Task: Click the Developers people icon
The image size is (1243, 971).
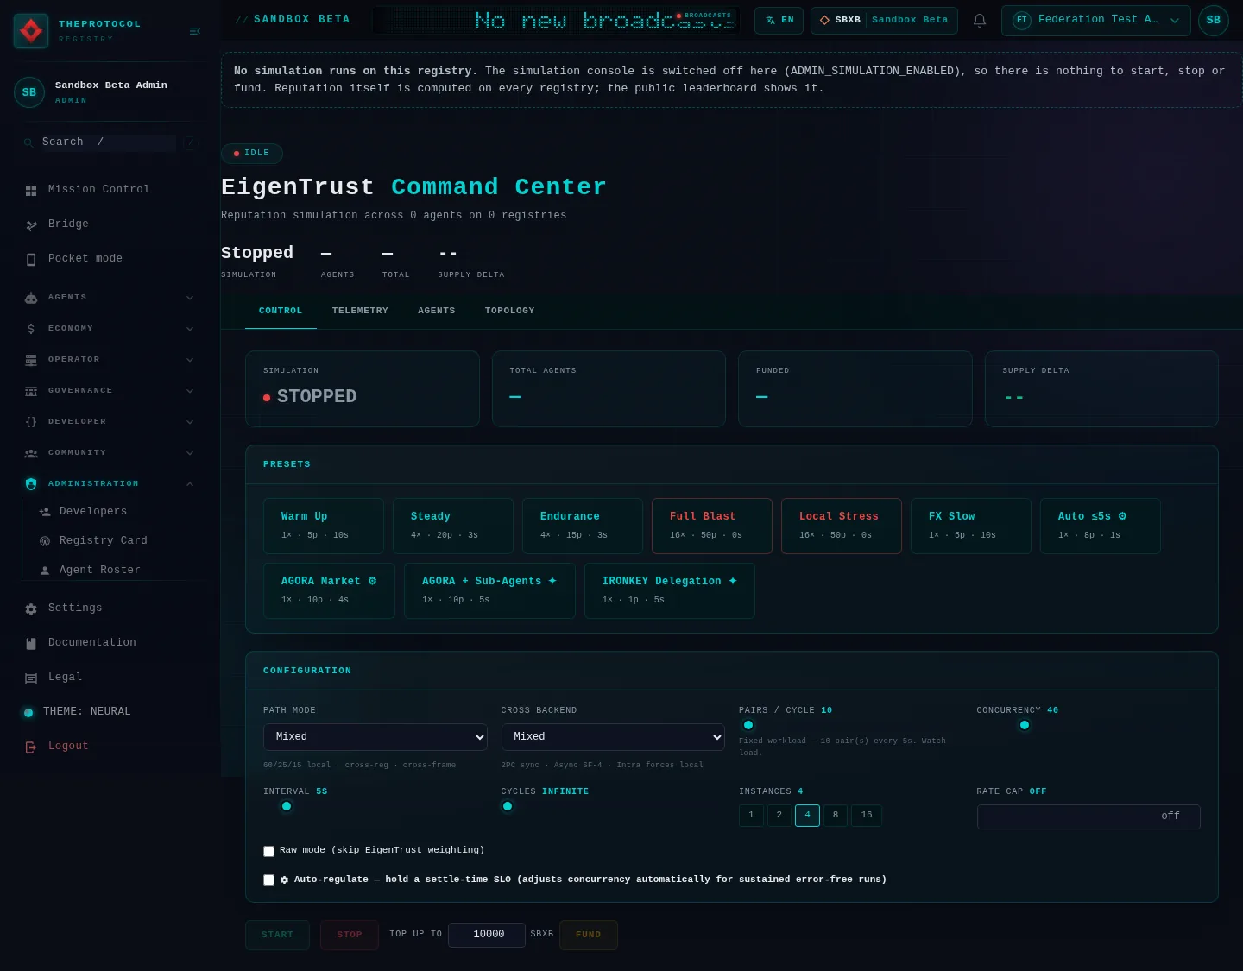Action: (x=45, y=512)
